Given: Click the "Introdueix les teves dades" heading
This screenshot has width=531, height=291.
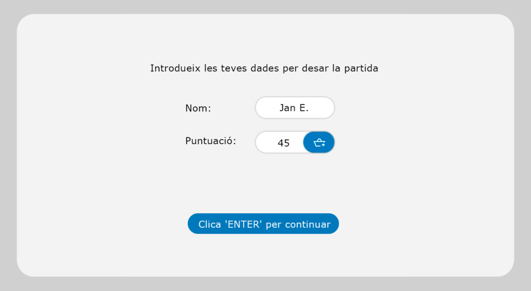Looking at the screenshot, I should pyautogui.click(x=264, y=68).
